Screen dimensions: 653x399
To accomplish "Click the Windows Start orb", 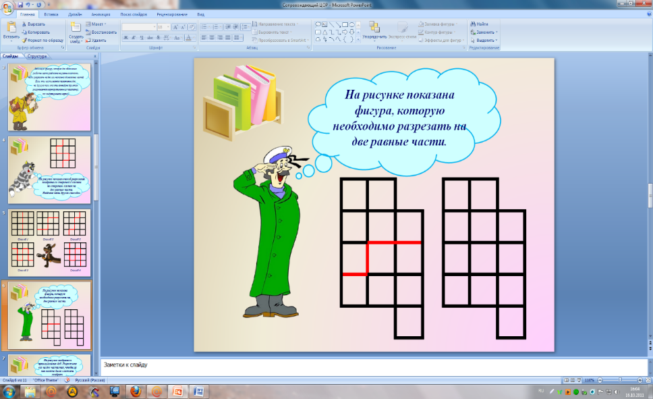I will [9, 392].
